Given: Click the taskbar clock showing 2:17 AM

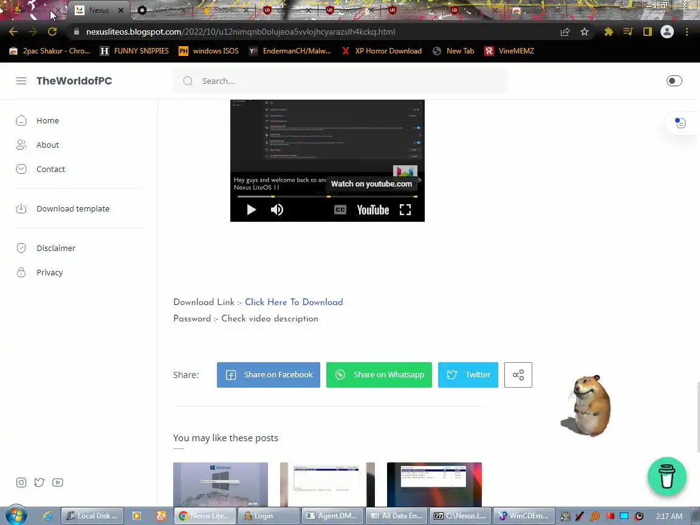Looking at the screenshot, I should (x=669, y=516).
